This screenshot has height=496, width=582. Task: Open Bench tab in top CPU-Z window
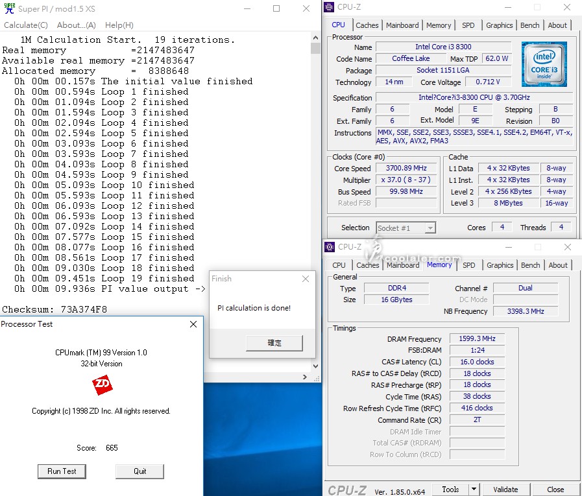529,25
